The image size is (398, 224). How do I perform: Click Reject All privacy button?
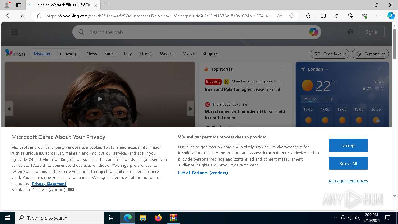(x=348, y=163)
